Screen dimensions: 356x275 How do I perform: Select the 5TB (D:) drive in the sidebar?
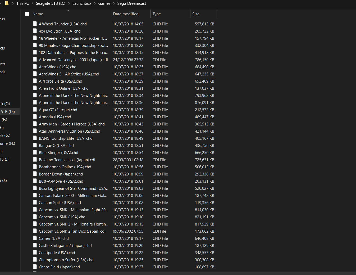pos(10,112)
